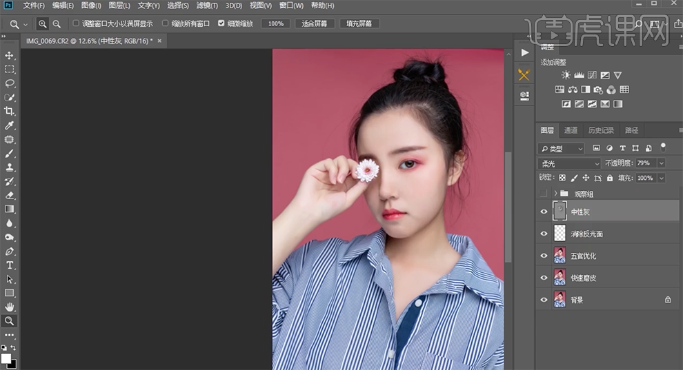Enable 缩放所有窗口 checkbox
Viewport: 683px width, 370px height.
[165, 23]
